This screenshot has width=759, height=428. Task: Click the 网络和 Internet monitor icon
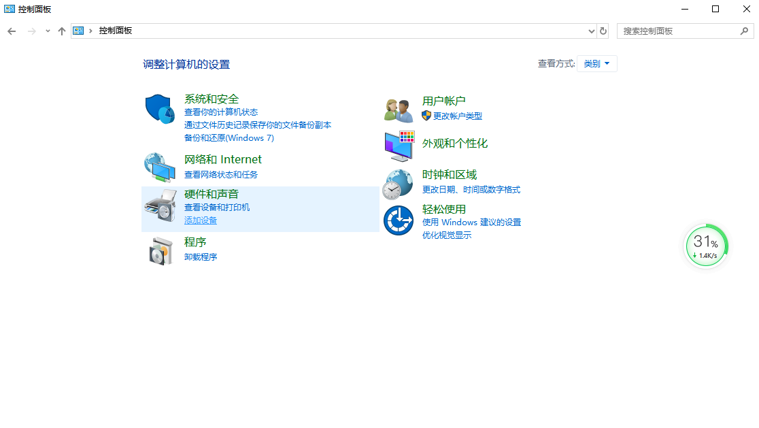[x=159, y=167]
